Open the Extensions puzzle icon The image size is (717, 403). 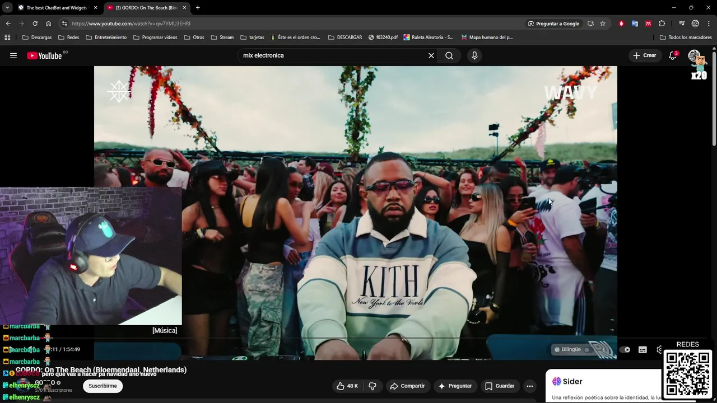[x=662, y=24]
